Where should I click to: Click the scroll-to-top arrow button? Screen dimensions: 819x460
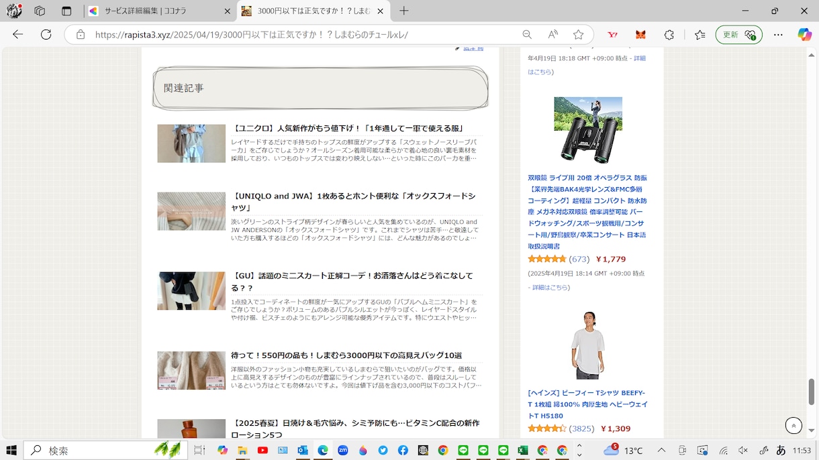793,425
